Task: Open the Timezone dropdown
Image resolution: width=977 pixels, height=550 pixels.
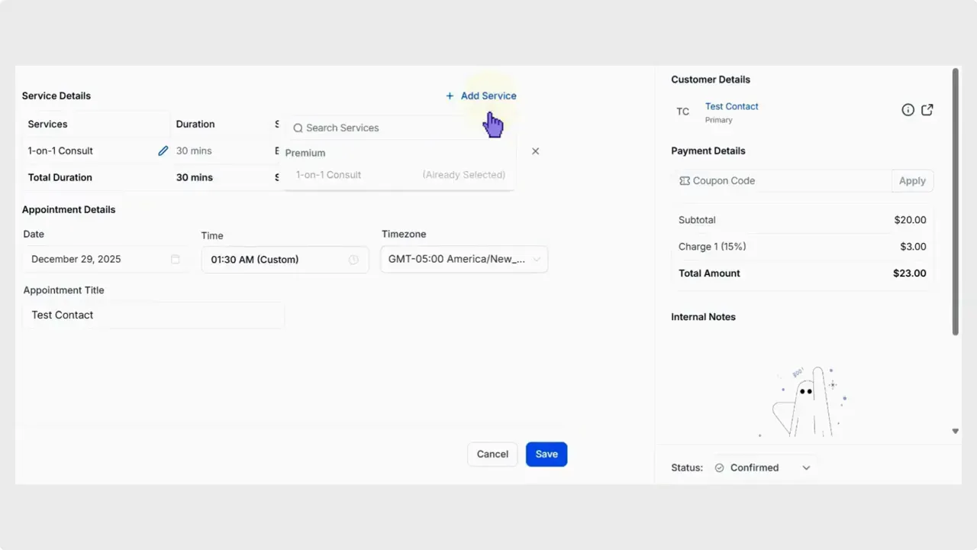Action: [463, 259]
